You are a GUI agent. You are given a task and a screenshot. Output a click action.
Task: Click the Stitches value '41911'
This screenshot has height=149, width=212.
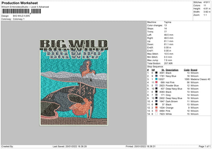click(207, 2)
